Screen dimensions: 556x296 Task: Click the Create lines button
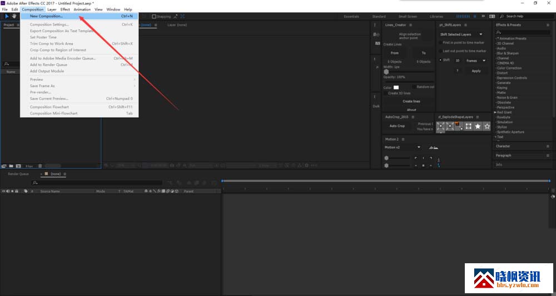[411, 101]
